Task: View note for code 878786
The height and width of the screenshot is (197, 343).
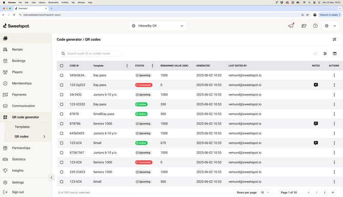Action: pos(316,124)
